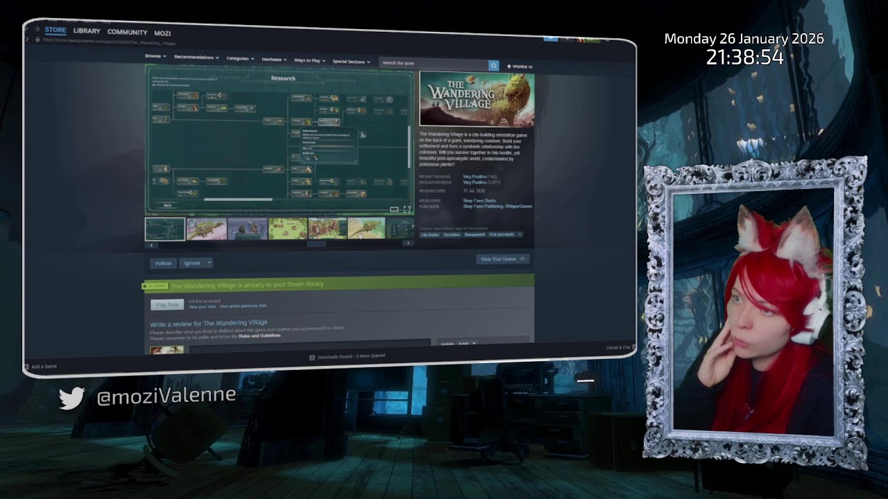Click the Follow button
The height and width of the screenshot is (499, 888).
[x=163, y=263]
